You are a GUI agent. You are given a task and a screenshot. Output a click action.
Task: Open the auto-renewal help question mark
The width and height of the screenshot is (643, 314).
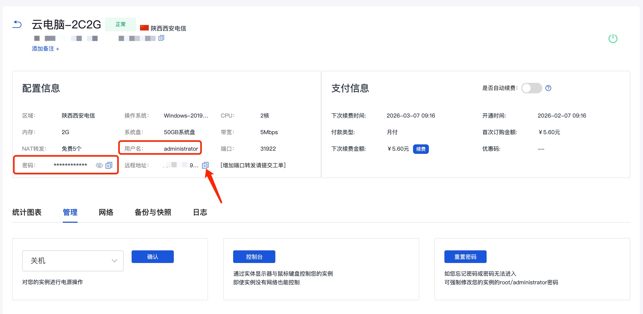548,88
